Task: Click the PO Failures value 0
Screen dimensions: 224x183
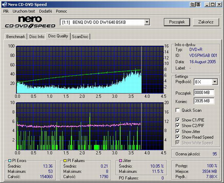Action: [163, 178]
